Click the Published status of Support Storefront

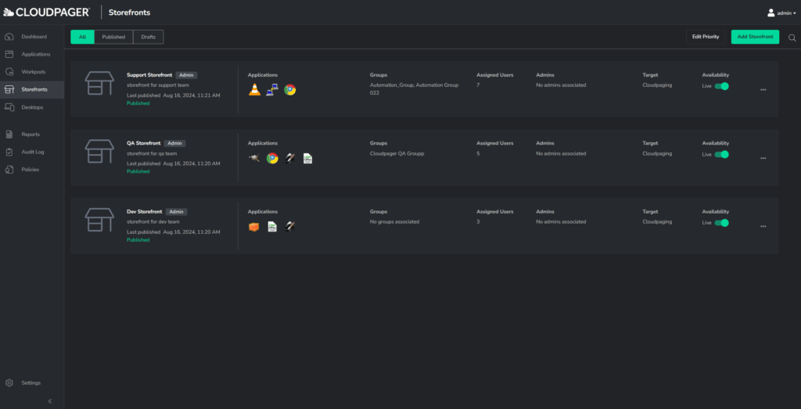click(138, 103)
